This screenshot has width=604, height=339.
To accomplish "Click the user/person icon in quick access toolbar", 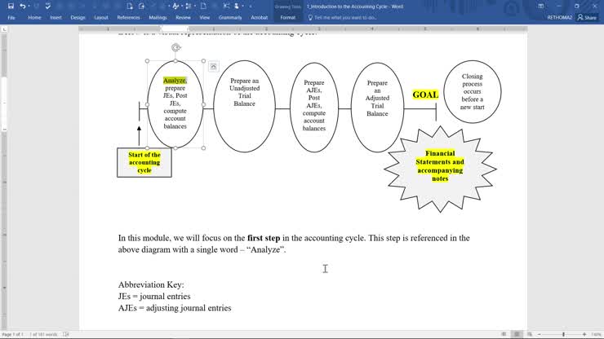I will tap(237, 7).
